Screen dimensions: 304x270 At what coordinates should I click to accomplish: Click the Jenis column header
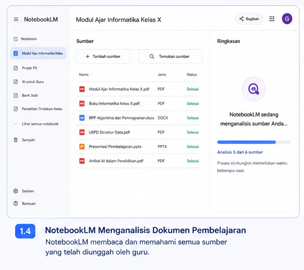tap(162, 75)
